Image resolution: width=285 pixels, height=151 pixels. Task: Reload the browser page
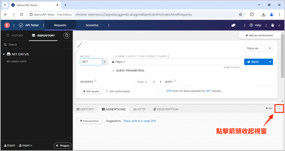pos(21,14)
